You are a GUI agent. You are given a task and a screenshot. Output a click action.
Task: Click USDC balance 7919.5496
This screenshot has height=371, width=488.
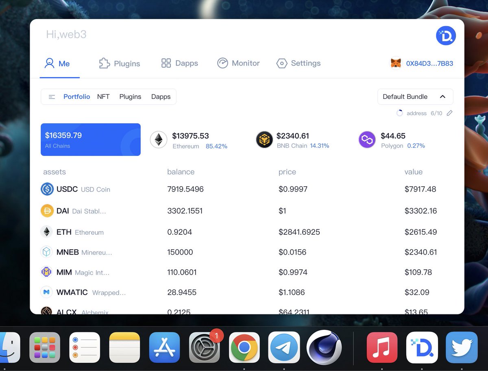coord(185,189)
